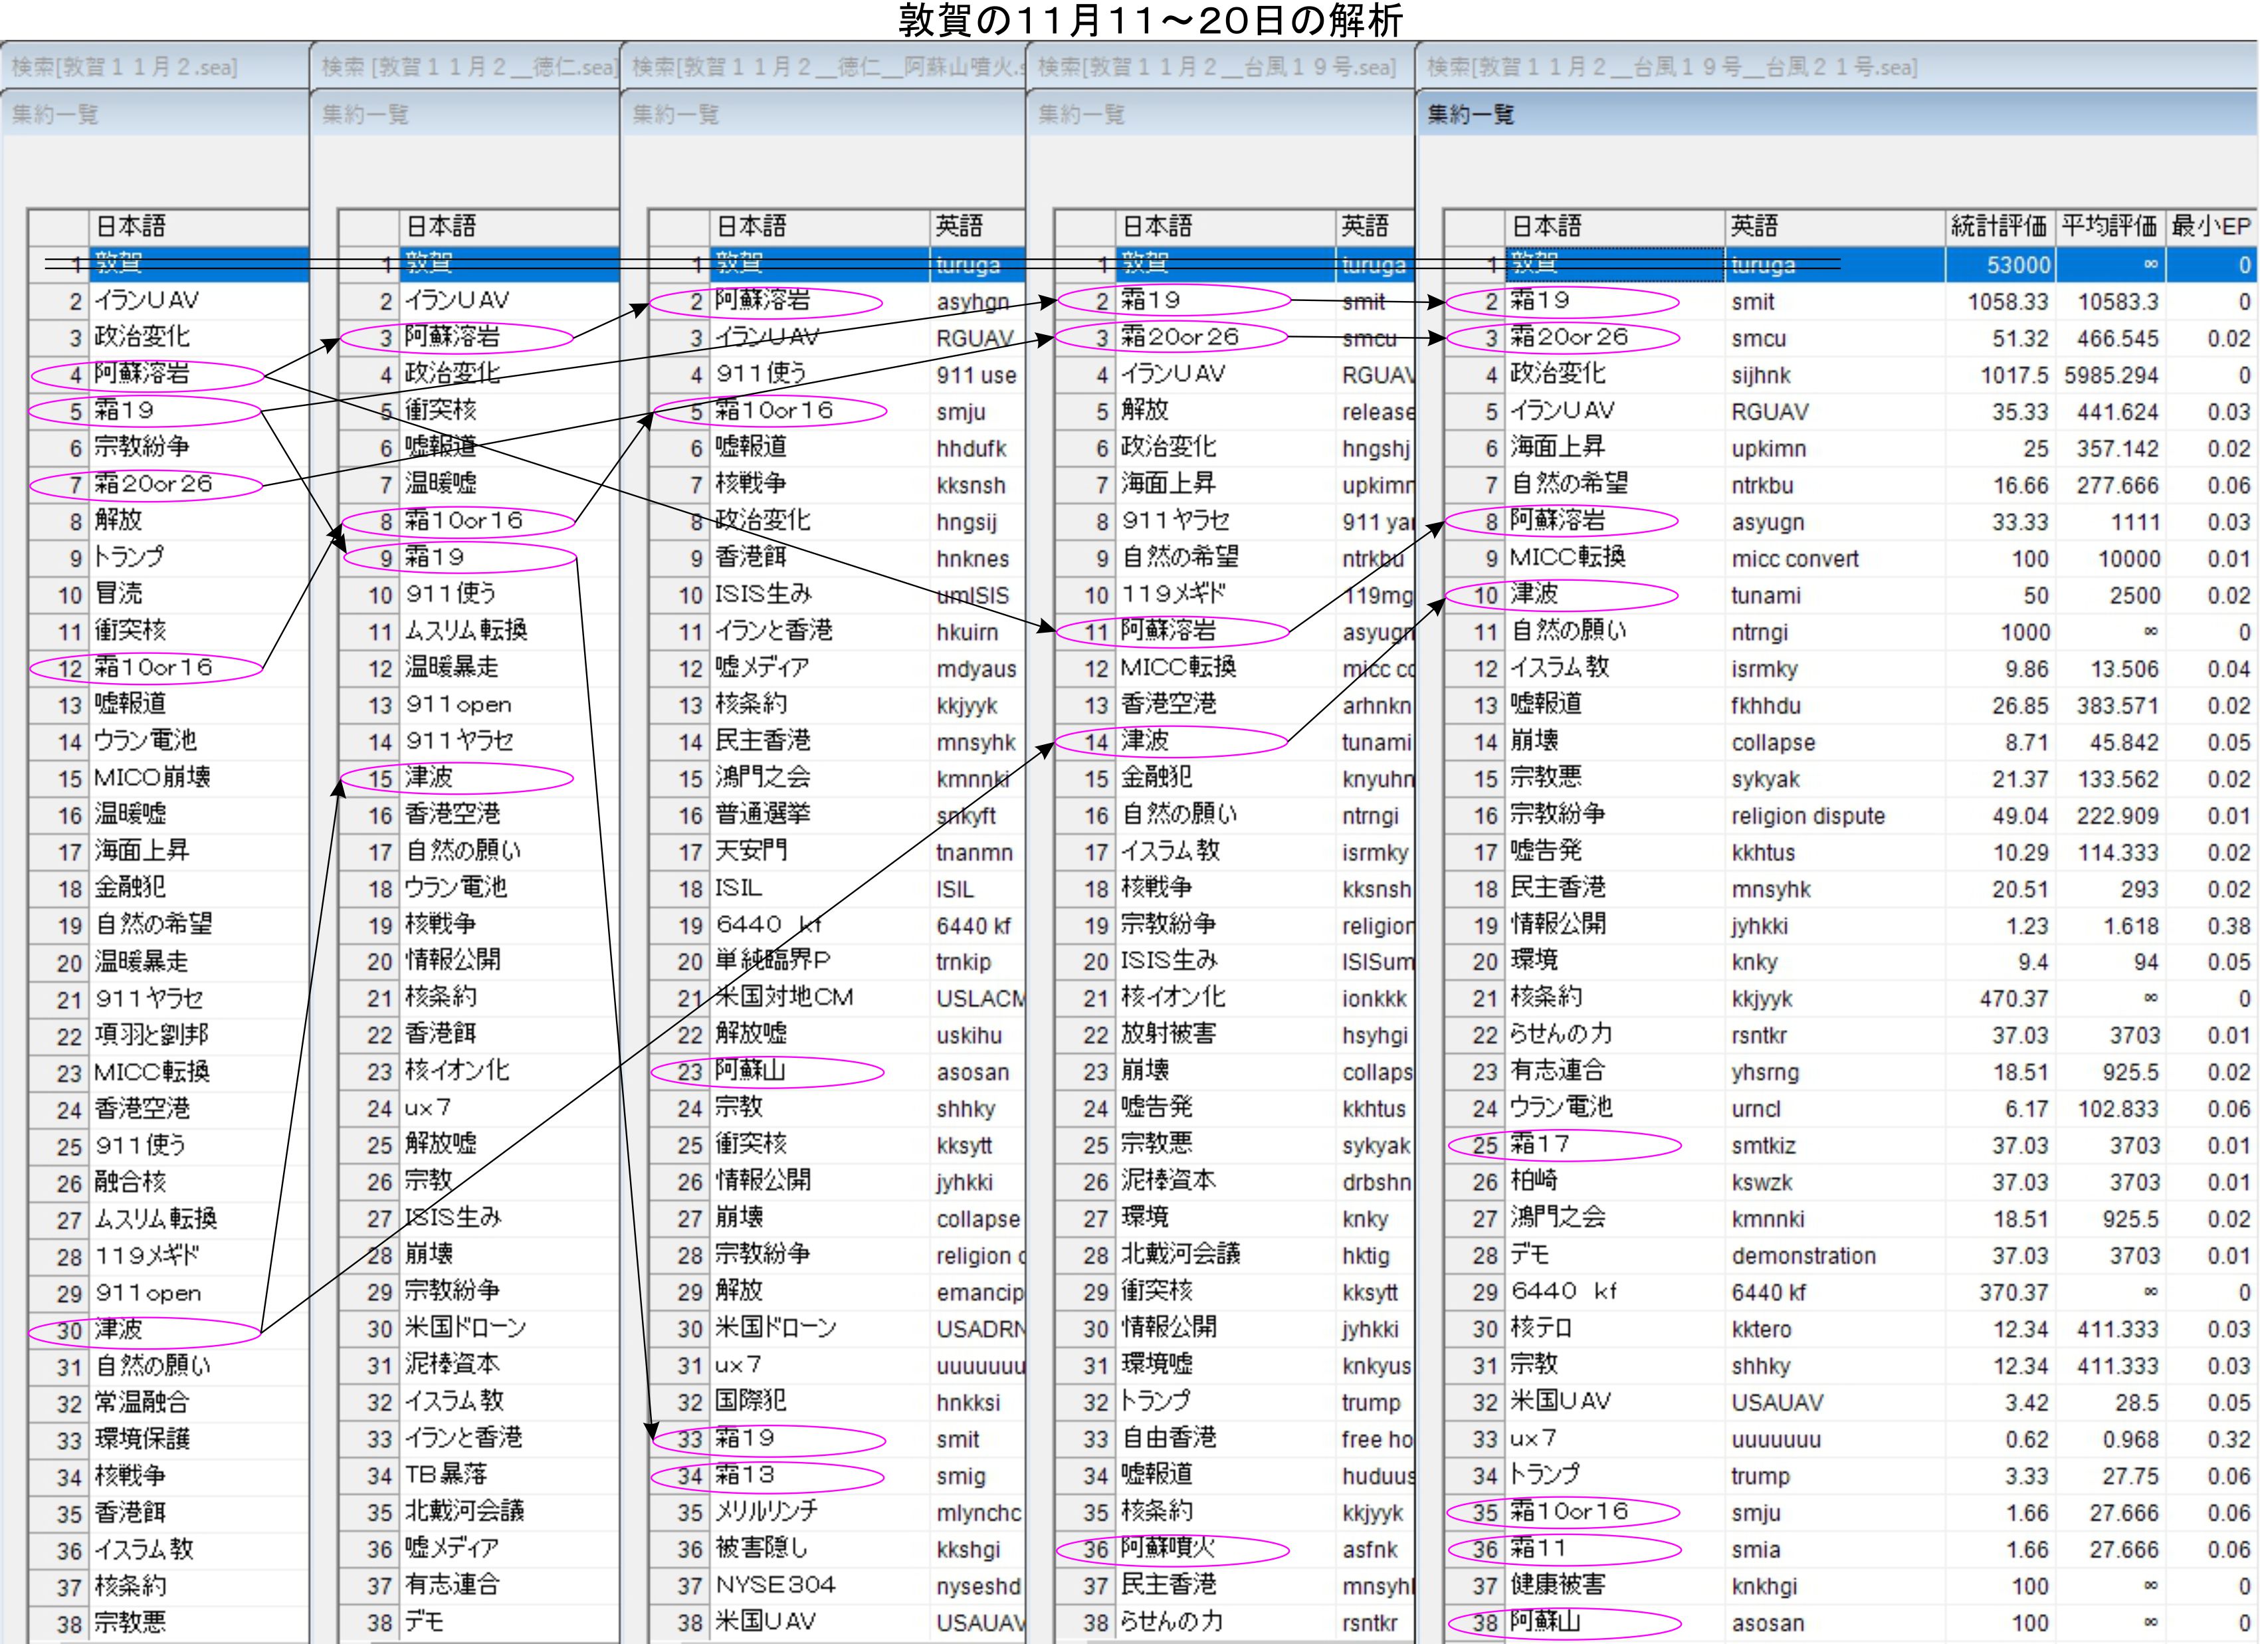Click the 最小EP column header

[2210, 226]
